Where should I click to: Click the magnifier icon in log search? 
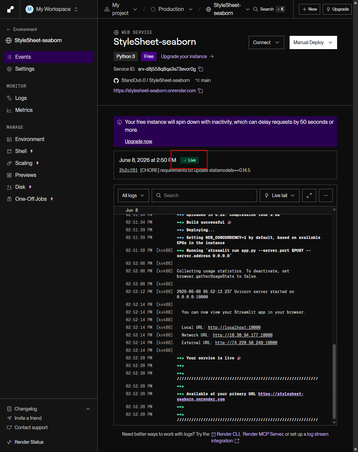coord(159,195)
